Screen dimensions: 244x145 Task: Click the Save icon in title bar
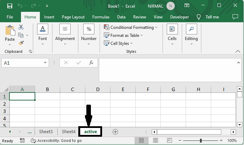tap(9, 6)
